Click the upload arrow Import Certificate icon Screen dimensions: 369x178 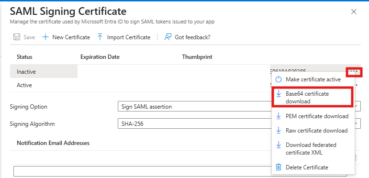[x=100, y=37]
